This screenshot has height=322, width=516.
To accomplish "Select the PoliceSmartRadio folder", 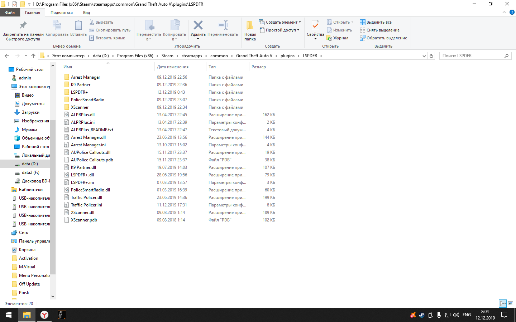I will [87, 100].
